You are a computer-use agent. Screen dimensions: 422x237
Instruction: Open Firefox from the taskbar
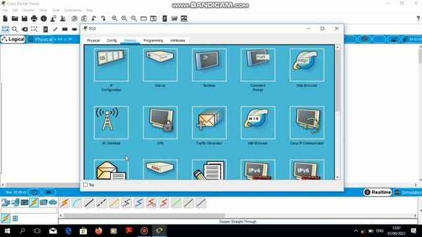[x=98, y=230]
